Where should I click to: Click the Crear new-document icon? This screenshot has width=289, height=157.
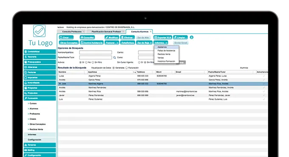click(61, 37)
